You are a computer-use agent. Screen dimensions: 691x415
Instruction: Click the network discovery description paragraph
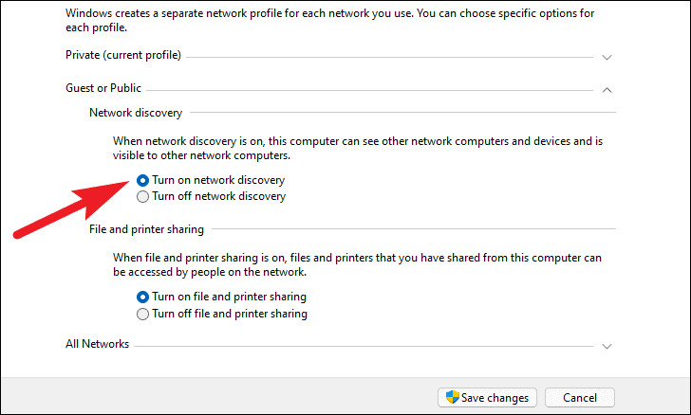[x=358, y=149]
